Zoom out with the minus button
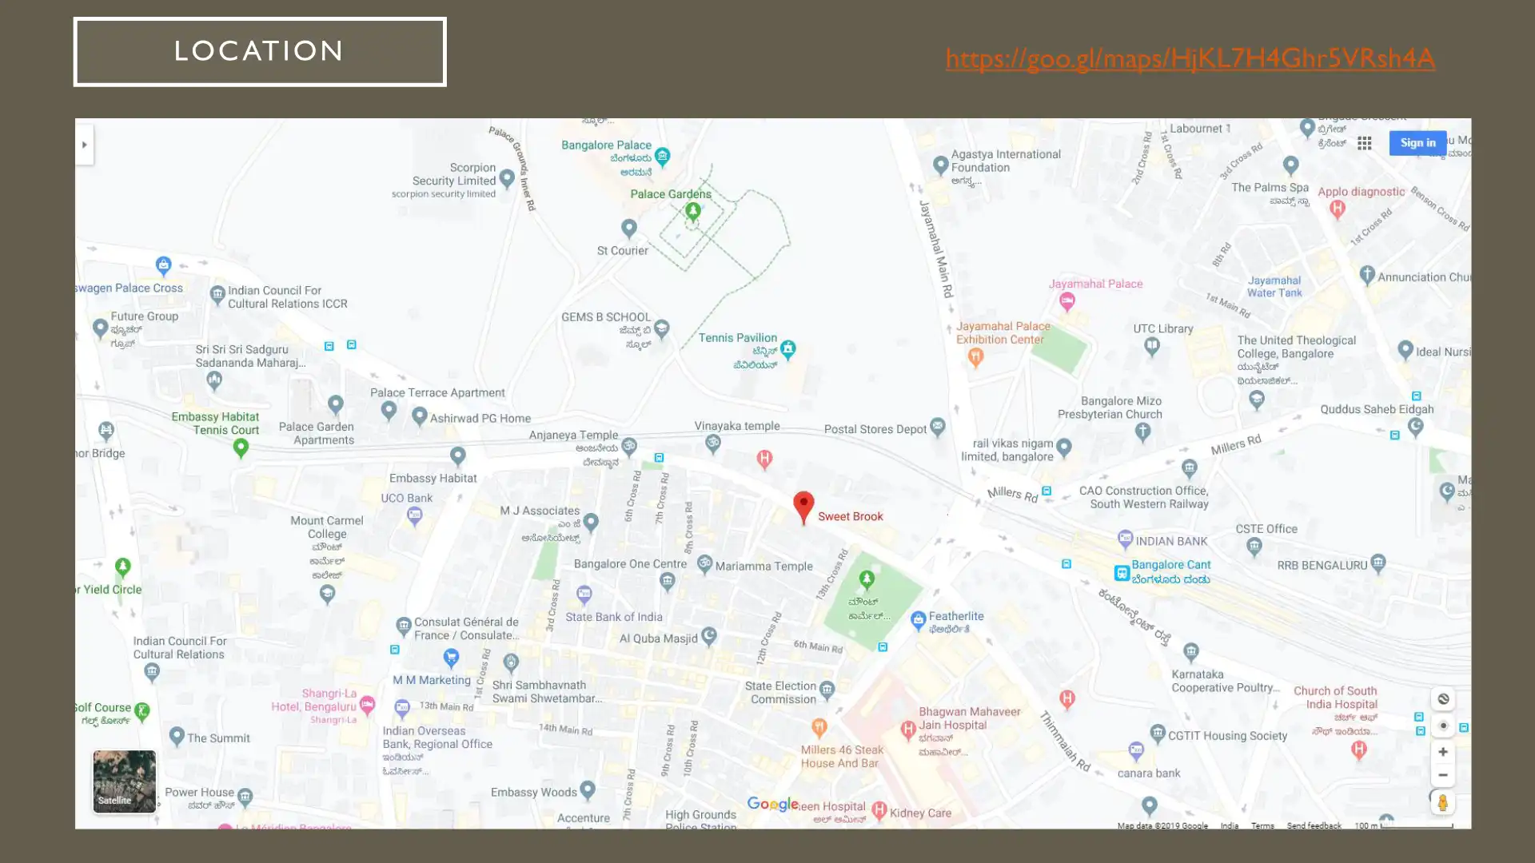1535x863 pixels. pyautogui.click(x=1443, y=775)
